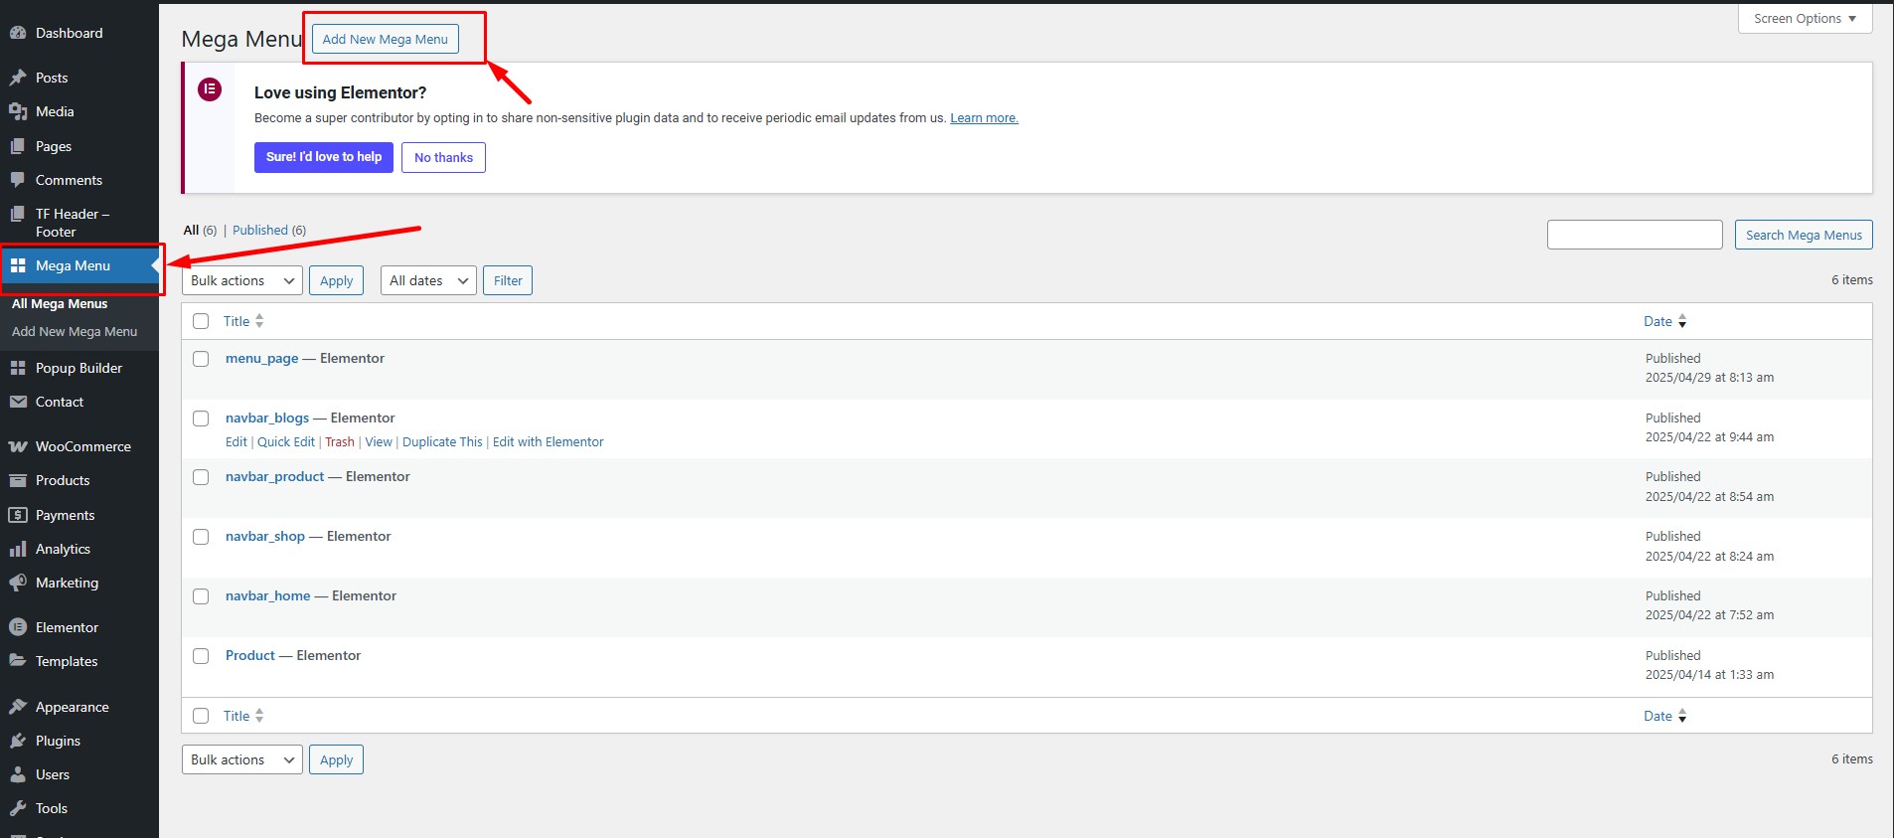
Task: Click the Products archive icon
Action: pyautogui.click(x=18, y=480)
